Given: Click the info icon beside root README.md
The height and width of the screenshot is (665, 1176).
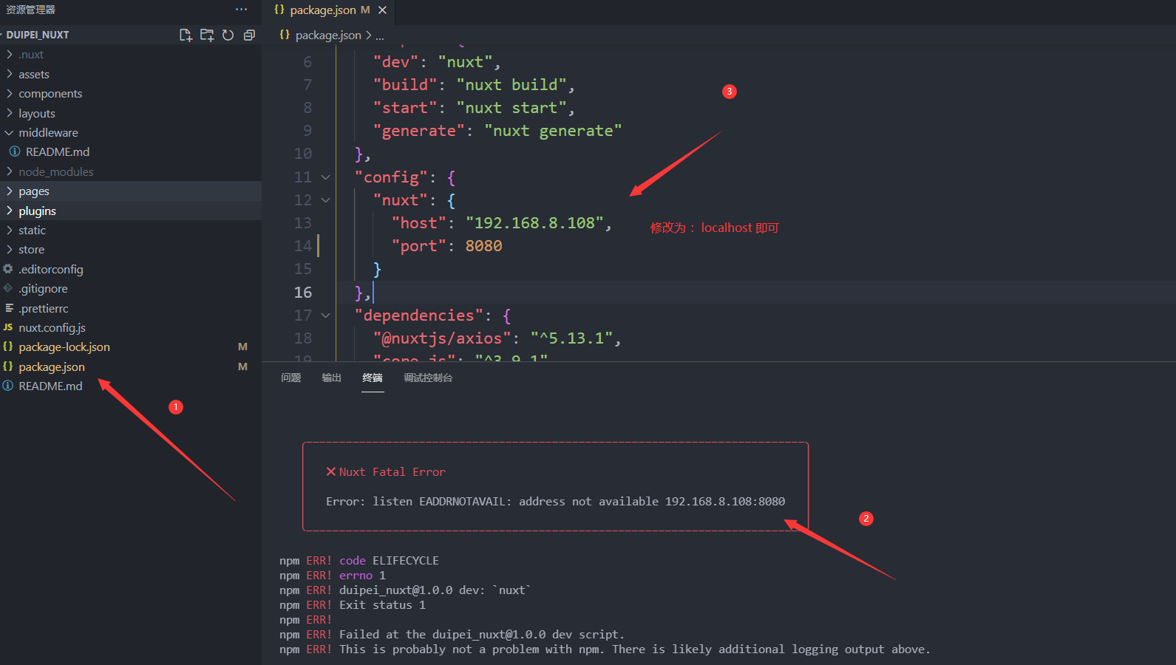Looking at the screenshot, I should point(8,386).
